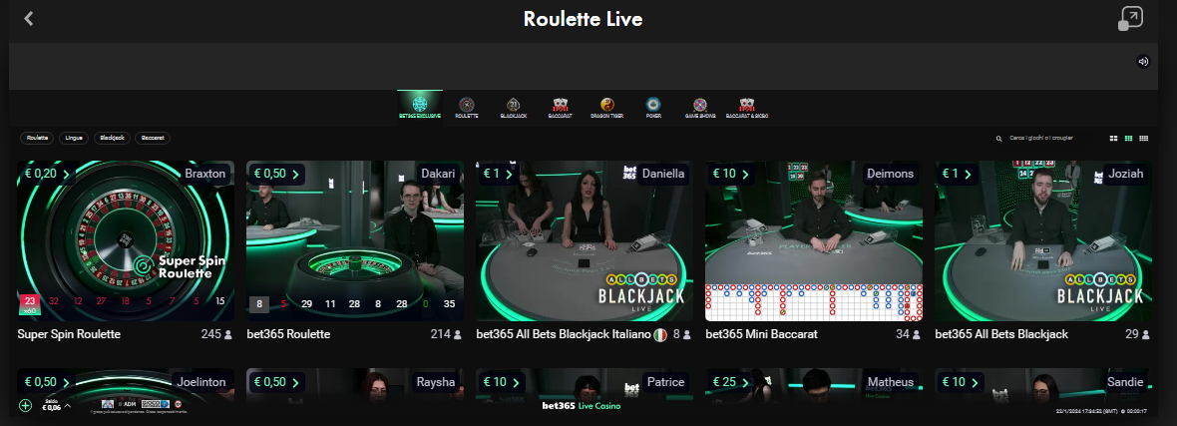Click the game search field

tap(1045, 139)
